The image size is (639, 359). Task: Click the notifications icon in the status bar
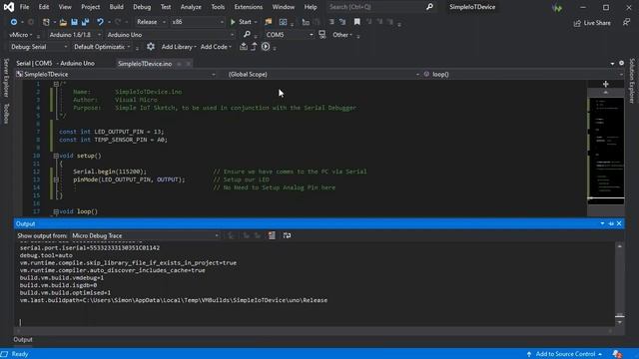(x=617, y=354)
